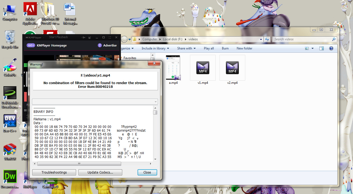Screen dimensions: 353x194
Task: Toggle the Explorer preview pane
Action: pyautogui.click(x=322, y=48)
